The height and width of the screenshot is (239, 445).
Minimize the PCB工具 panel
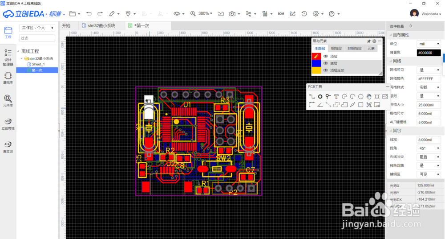pos(388,87)
